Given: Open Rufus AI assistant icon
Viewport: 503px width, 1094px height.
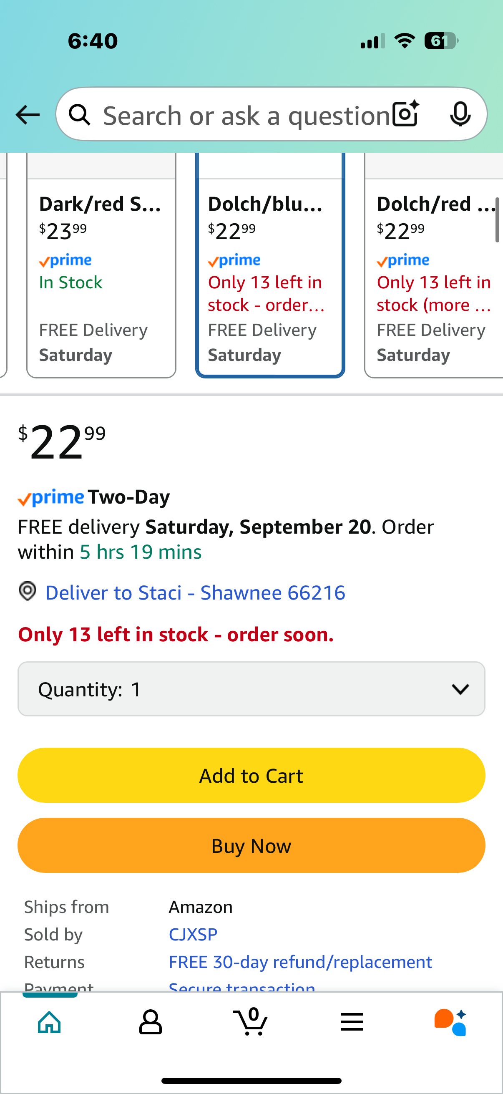Looking at the screenshot, I should tap(451, 1022).
